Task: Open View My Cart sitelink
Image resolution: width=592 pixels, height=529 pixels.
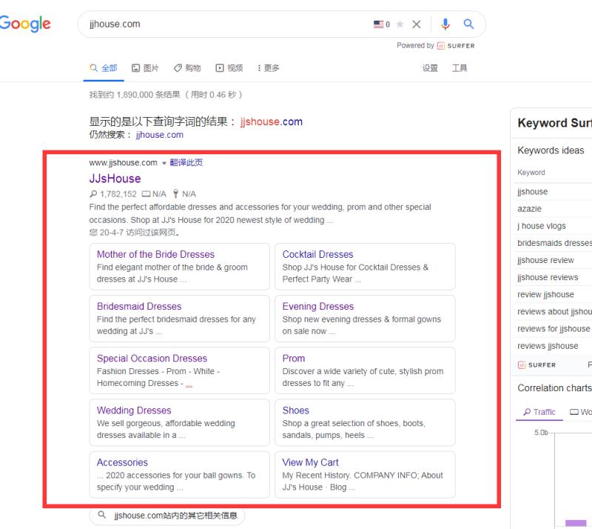Action: 310,462
